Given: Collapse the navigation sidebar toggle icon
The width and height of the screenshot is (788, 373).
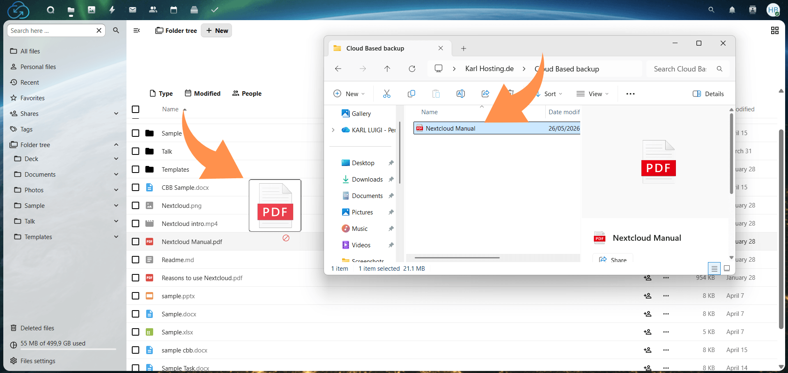Looking at the screenshot, I should 137,30.
